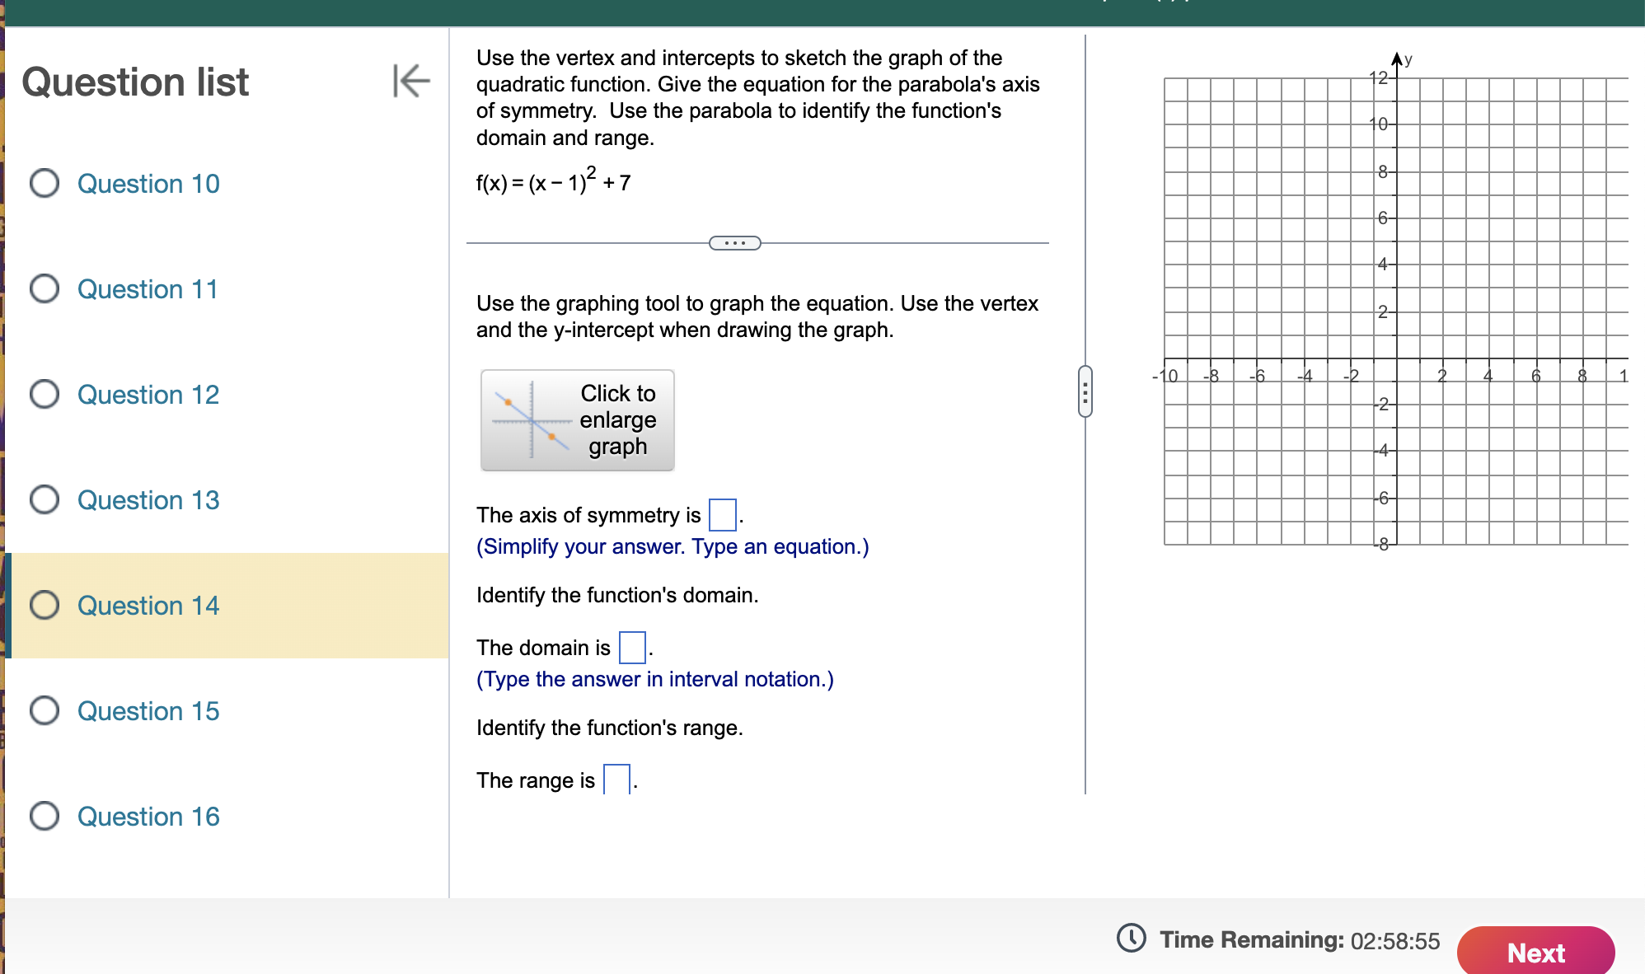Click the range answer box
This screenshot has height=974, width=1645.
click(616, 780)
